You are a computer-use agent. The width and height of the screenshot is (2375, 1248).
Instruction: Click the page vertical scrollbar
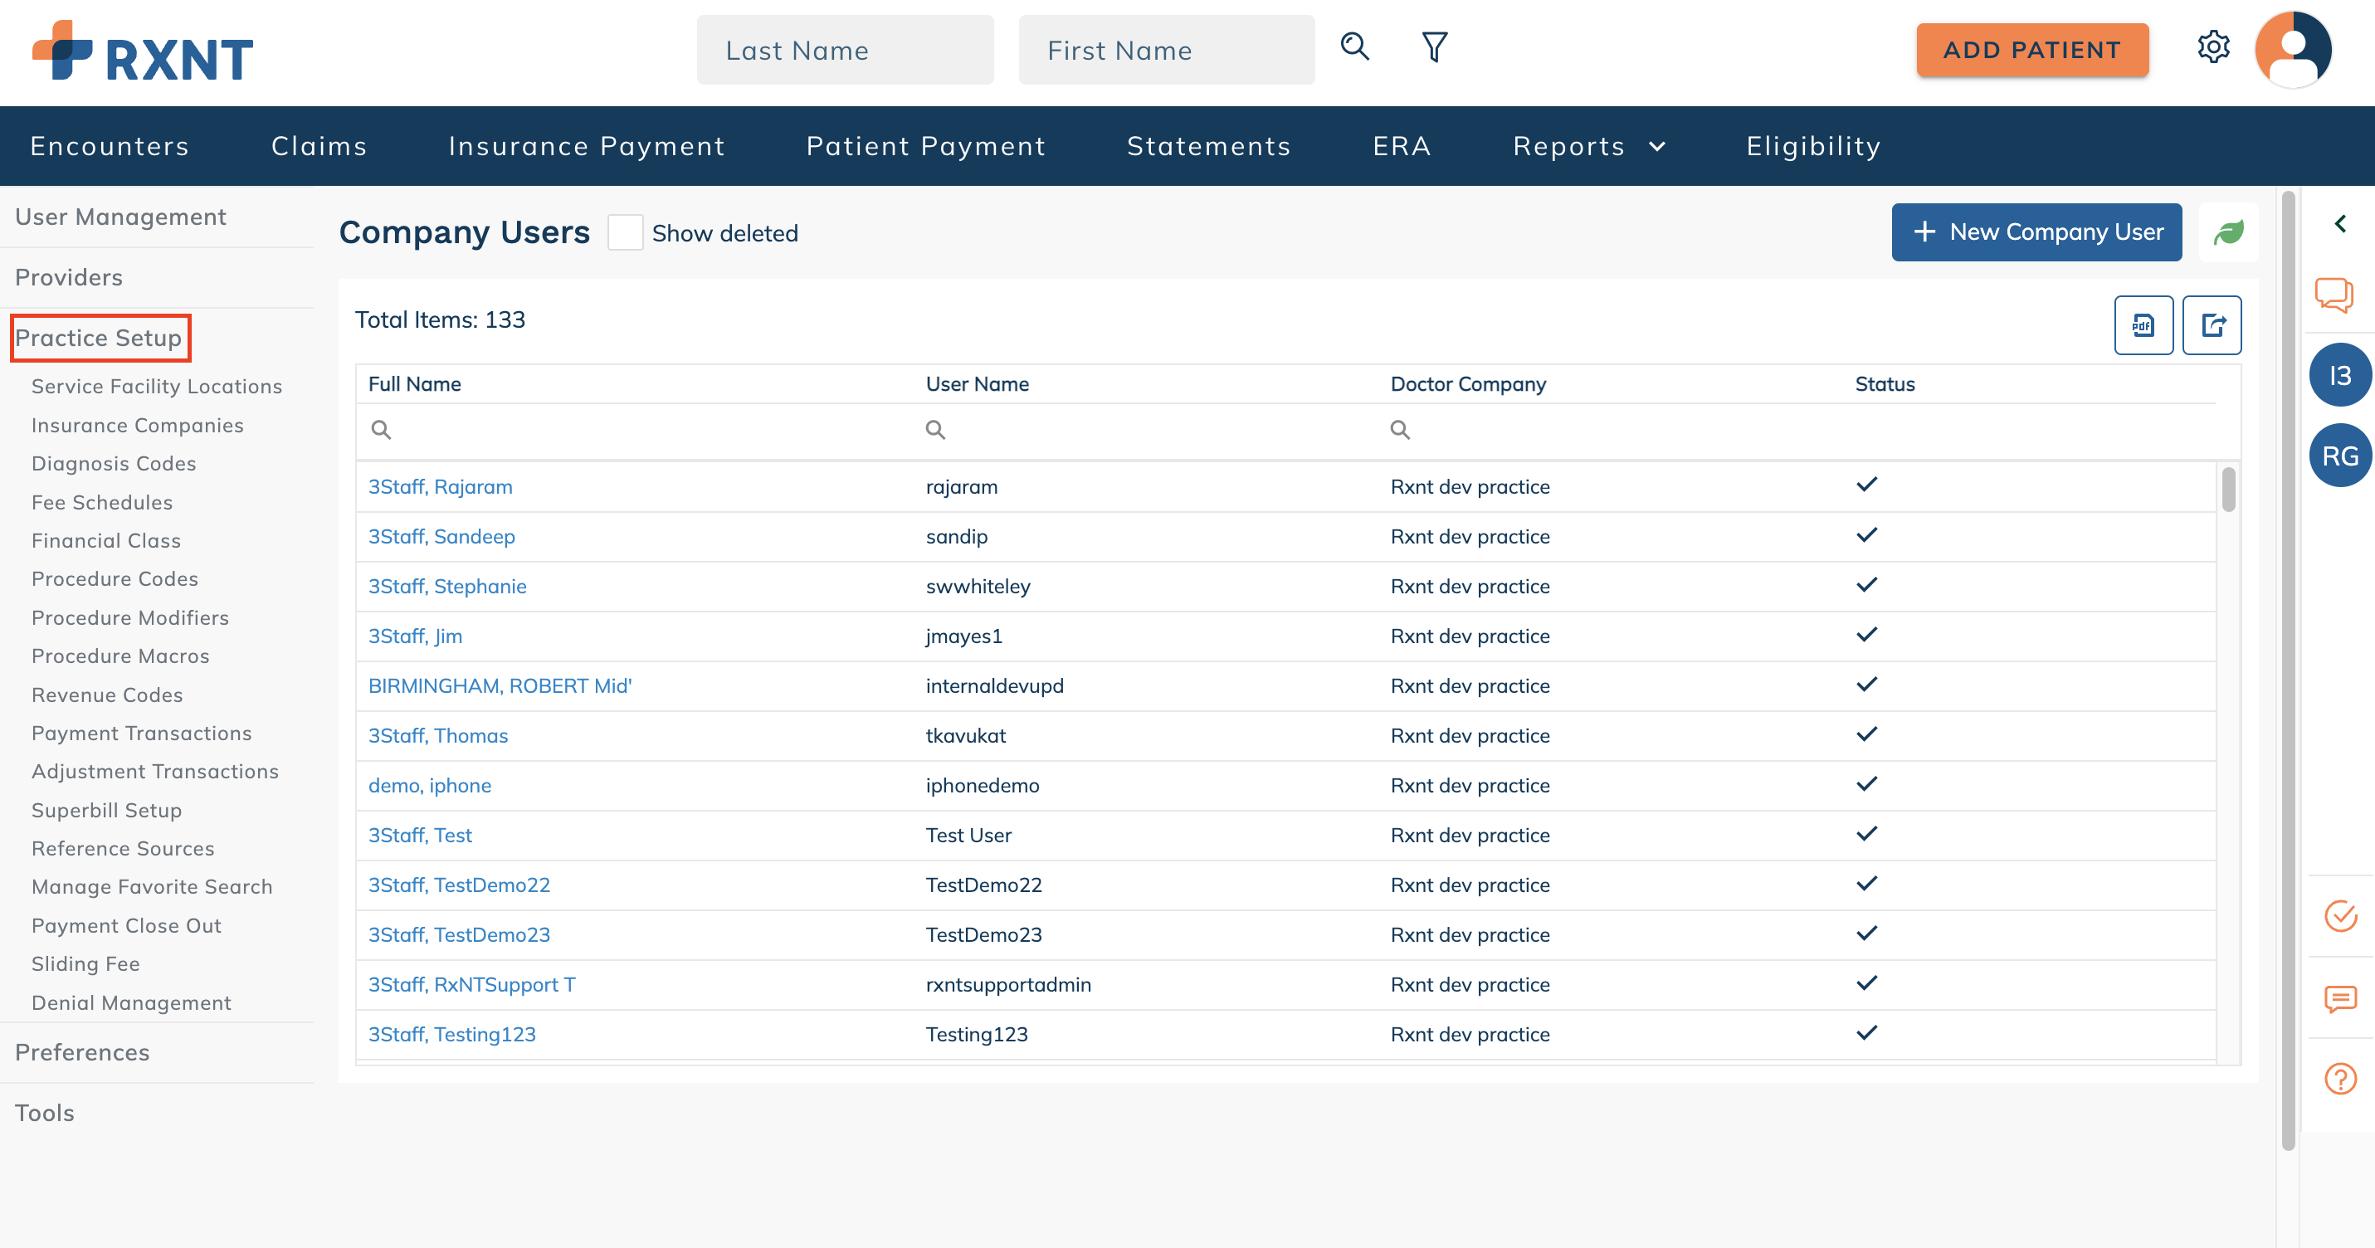(2287, 670)
